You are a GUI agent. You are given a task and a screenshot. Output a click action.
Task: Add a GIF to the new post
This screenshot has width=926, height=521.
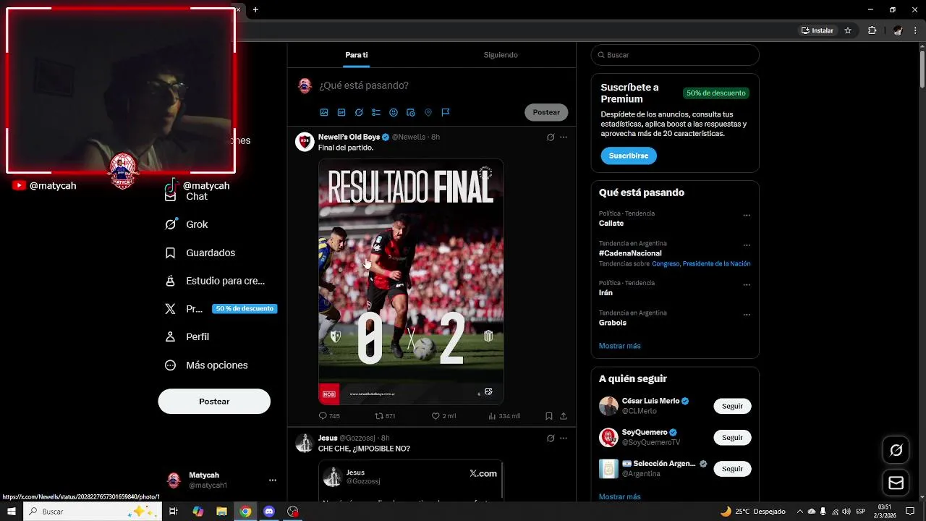(341, 112)
